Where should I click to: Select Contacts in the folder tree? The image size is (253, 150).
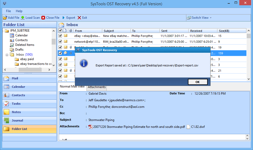[21, 40]
